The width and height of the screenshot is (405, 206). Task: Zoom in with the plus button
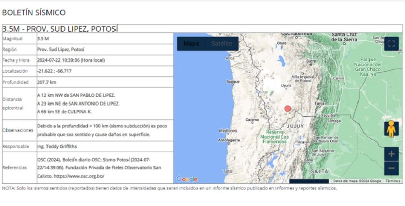coord(391,154)
